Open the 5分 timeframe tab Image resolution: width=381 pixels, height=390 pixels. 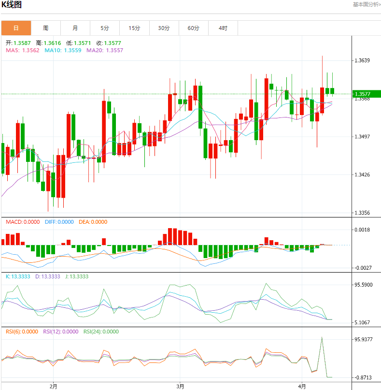pyautogui.click(x=105, y=28)
